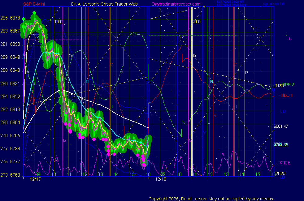Click the white O marker on 12/17

(x=70, y=56)
